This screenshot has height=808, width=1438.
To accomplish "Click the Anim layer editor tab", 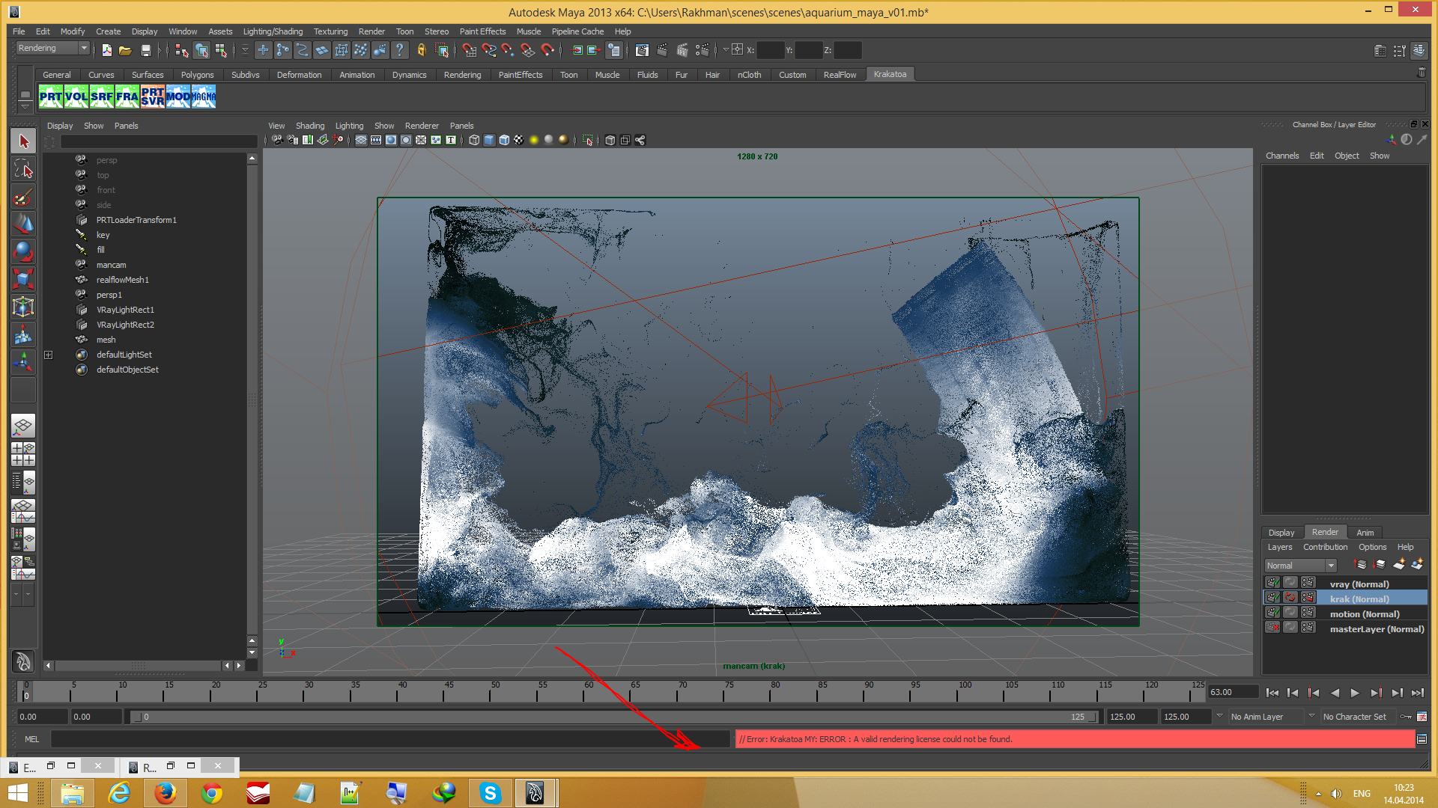I will pos(1365,533).
